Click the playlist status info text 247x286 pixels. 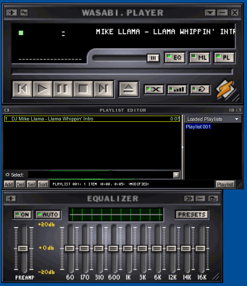point(101,184)
